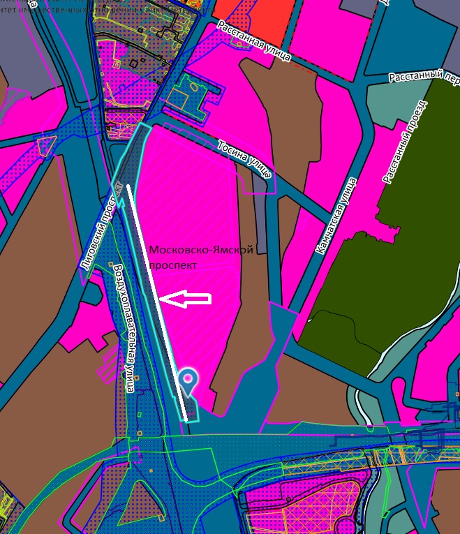
Task: Click the Расстанная улица street label
Action: [x=253, y=41]
